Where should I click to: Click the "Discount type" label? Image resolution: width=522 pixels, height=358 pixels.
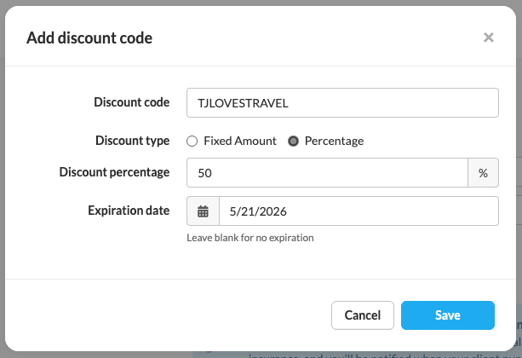pyautogui.click(x=132, y=141)
